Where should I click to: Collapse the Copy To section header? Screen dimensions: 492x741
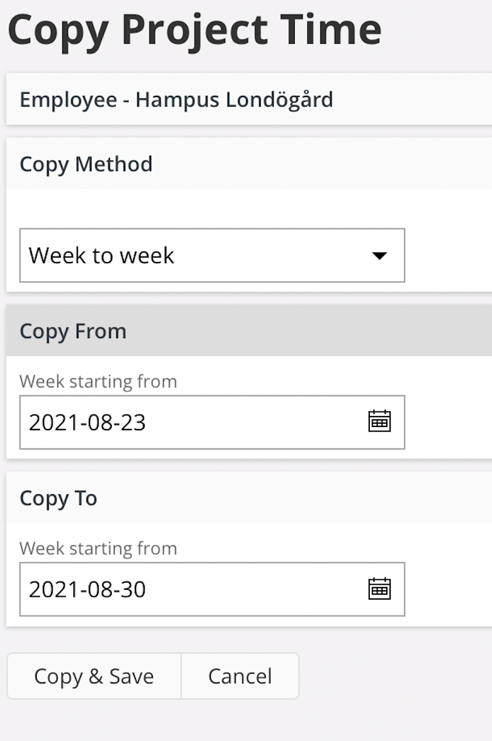(249, 498)
